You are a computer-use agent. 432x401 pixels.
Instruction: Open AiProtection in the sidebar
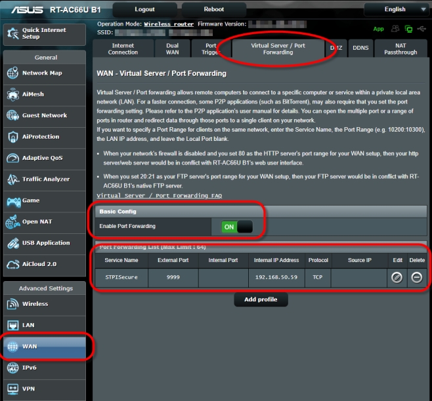point(43,137)
